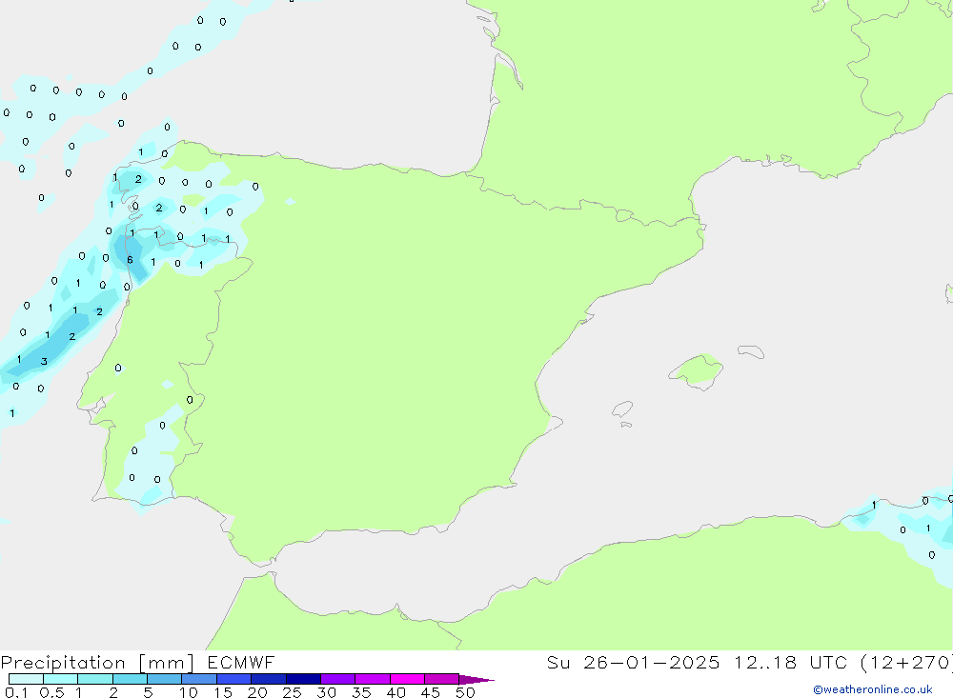Click the Menorca island outline

(x=750, y=351)
